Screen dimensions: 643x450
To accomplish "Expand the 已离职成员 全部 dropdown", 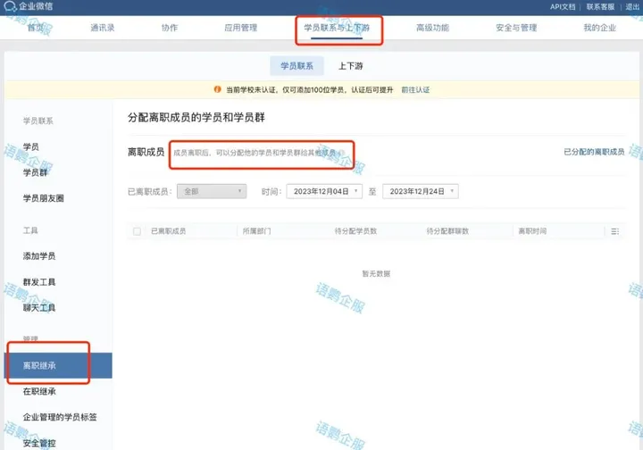I will (x=213, y=191).
